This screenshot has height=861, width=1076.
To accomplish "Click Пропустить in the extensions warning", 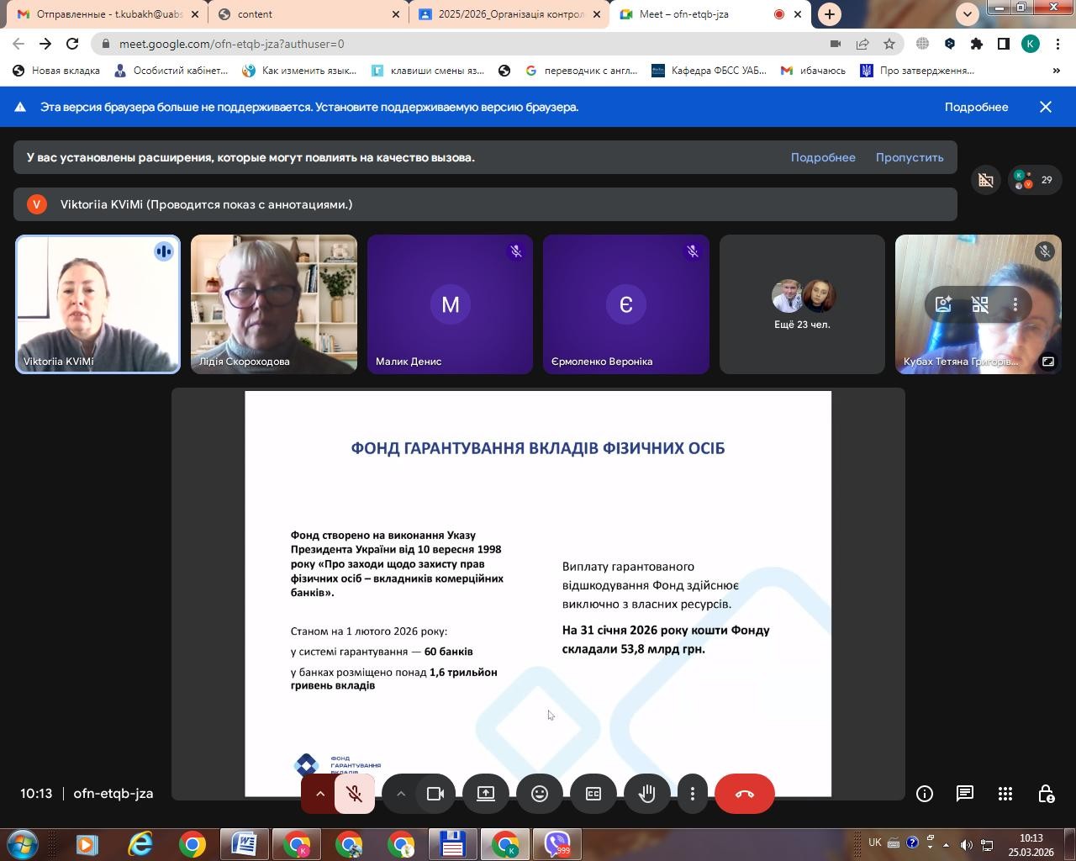I will [909, 157].
